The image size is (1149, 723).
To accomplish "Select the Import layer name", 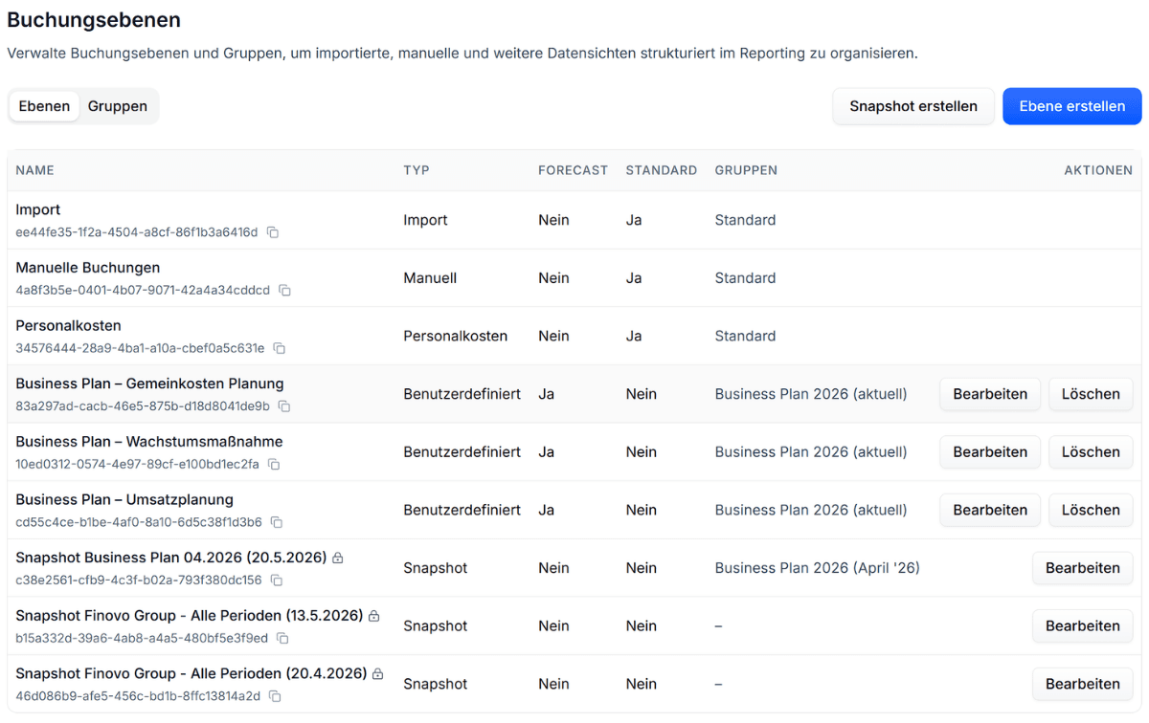I will point(38,209).
